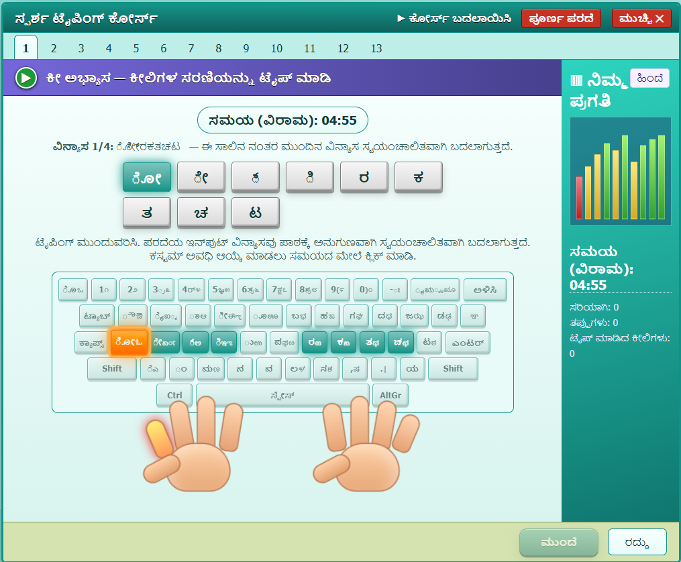Screen dimensions: 681x562
Task: Click the ಯ key on bottom row
Action: pos(412,368)
